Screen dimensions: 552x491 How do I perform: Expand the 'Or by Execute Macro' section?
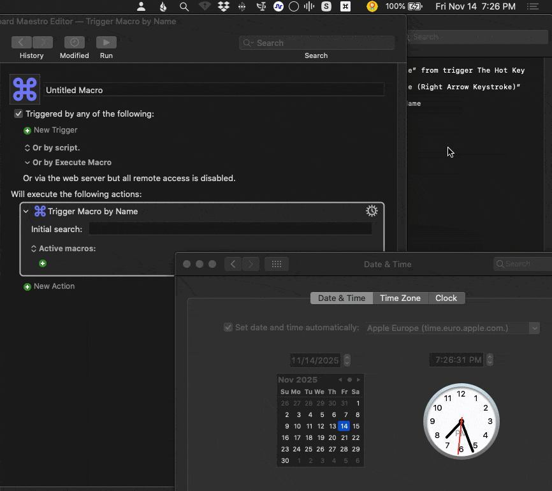point(27,163)
